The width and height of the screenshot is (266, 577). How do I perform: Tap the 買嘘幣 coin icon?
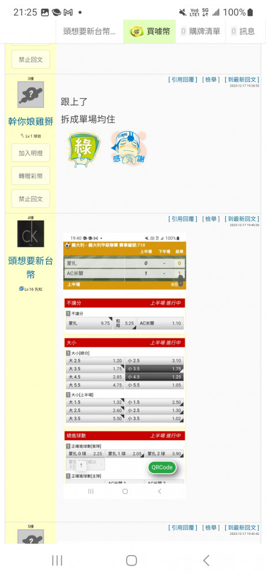pos(136,32)
